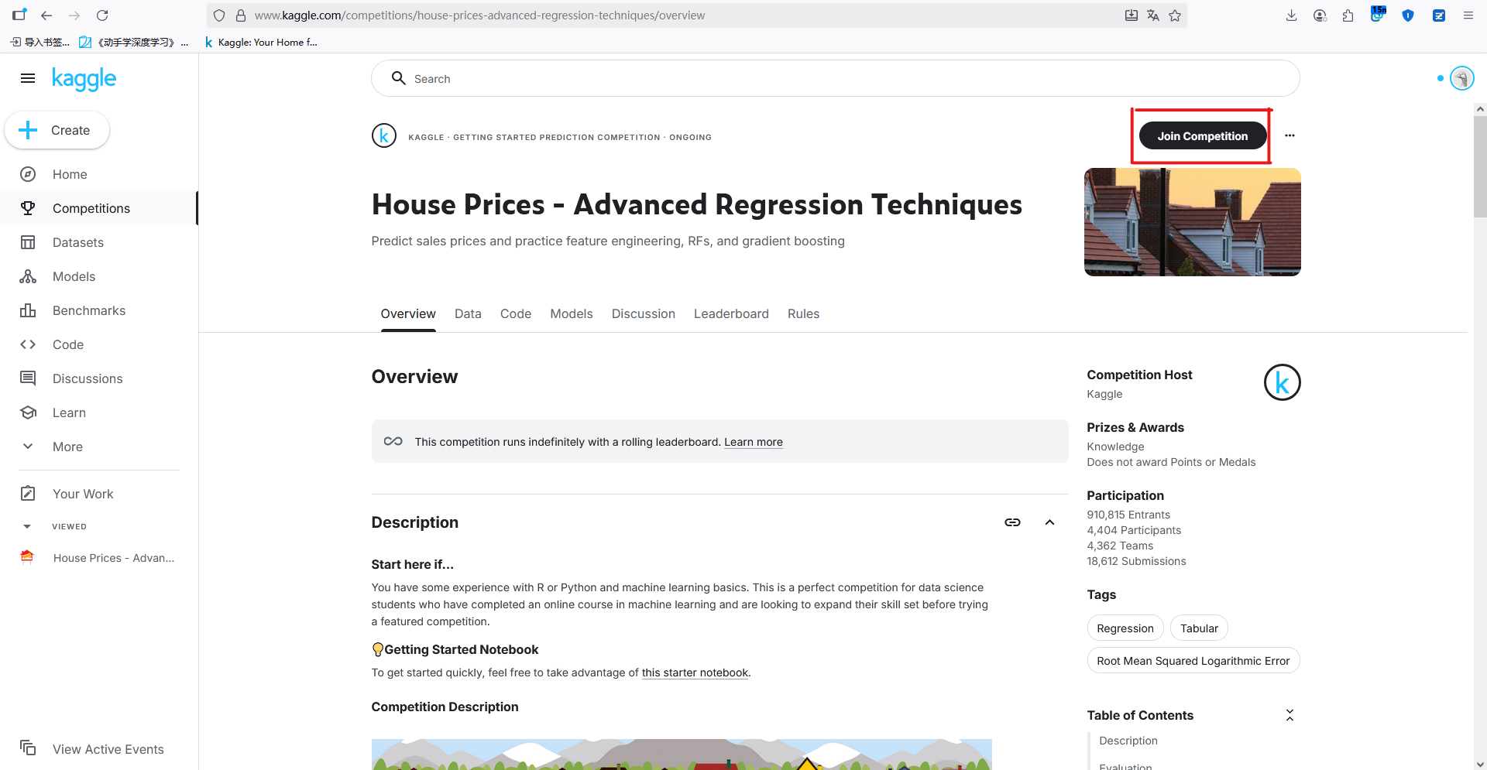
Task: Open the three-dot competition options menu
Action: (1290, 136)
